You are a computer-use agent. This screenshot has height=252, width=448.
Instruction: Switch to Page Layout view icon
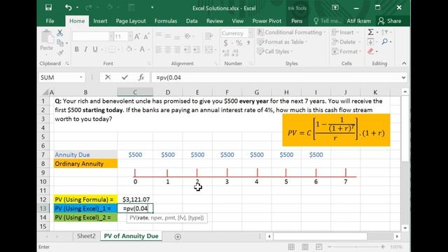pos(305,246)
